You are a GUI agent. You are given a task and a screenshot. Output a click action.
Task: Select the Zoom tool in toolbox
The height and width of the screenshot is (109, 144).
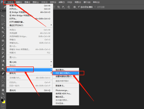point(3,94)
